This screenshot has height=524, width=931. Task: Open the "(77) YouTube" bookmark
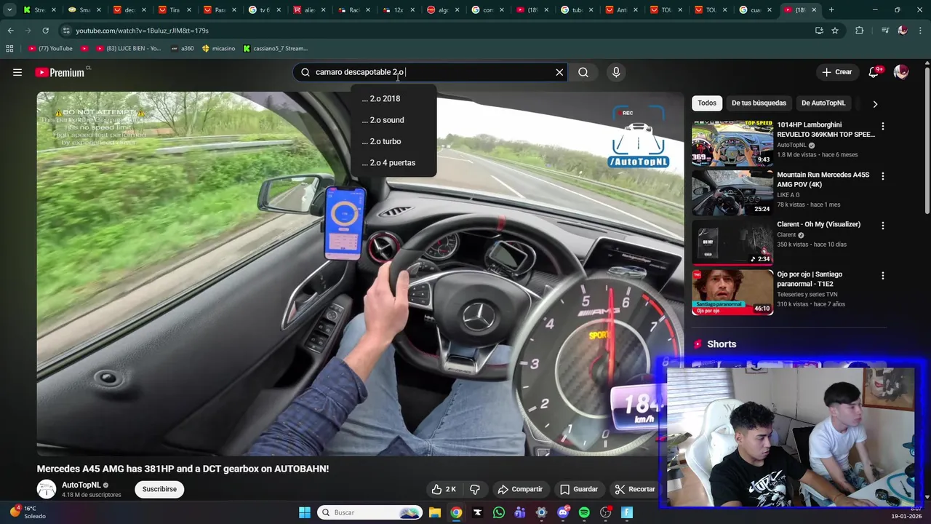click(50, 49)
